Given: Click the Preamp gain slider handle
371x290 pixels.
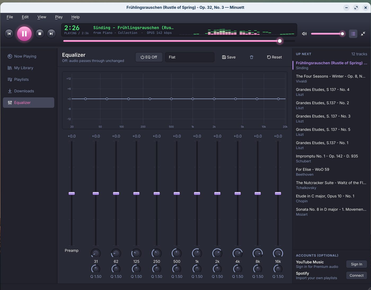Looking at the screenshot, I should tap(72, 194).
